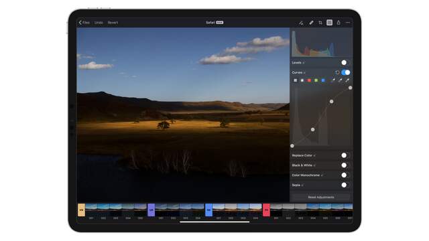Select the green curve channel
Viewport: 429px width, 241px height.
(x=316, y=80)
